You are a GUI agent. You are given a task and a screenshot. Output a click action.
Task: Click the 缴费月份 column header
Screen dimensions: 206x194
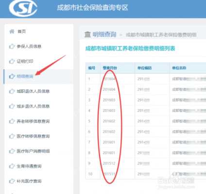[110, 68]
